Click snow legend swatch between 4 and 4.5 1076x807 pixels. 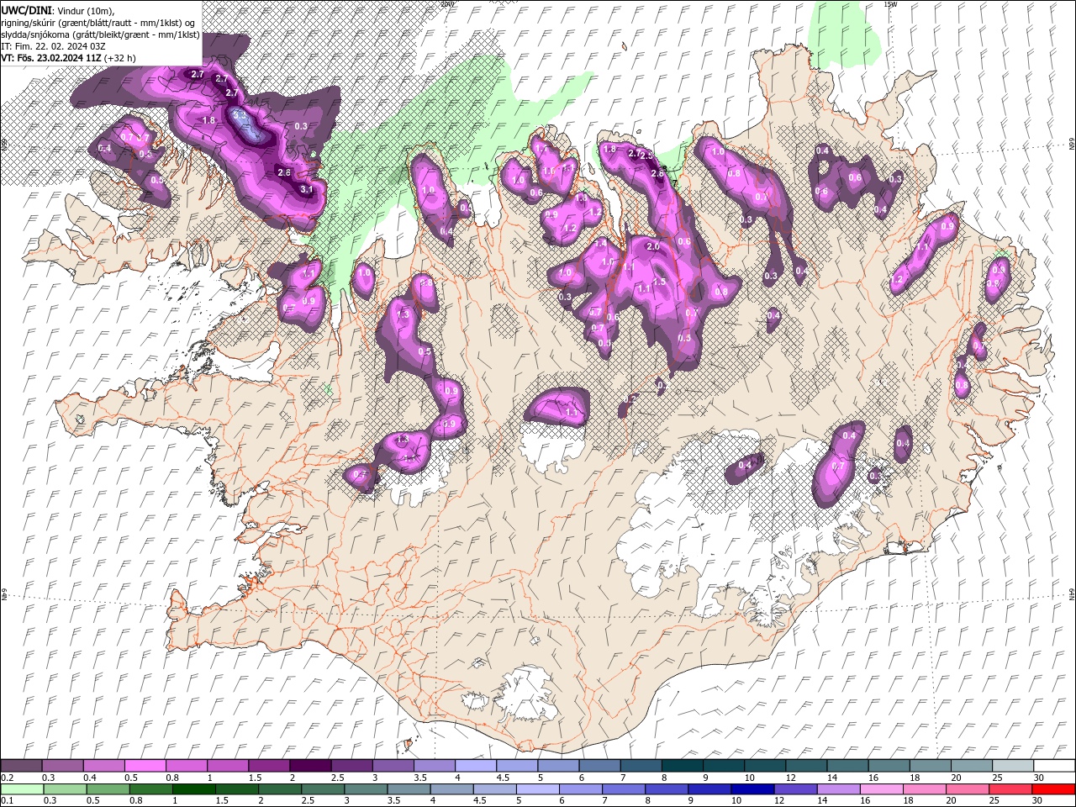tap(475, 766)
